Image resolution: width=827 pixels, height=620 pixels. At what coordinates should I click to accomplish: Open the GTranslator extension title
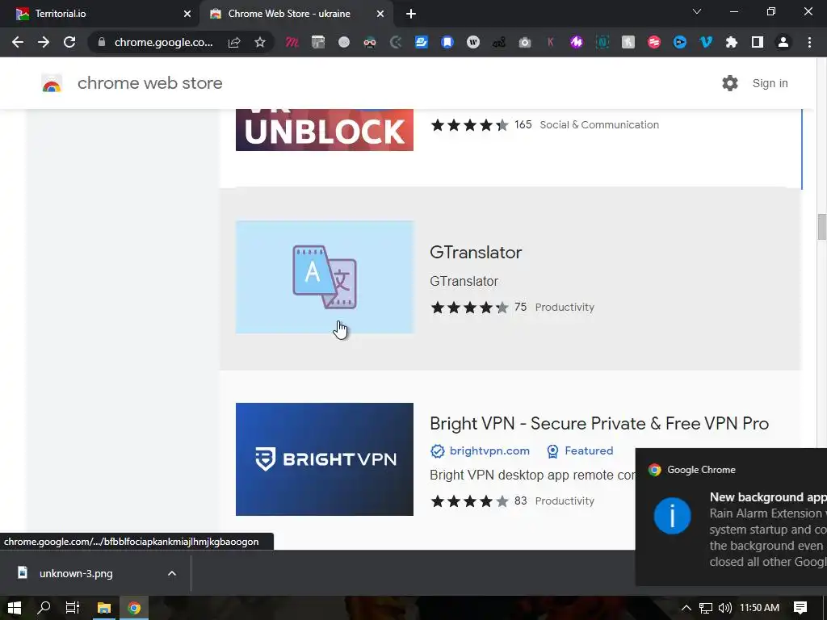pos(476,252)
